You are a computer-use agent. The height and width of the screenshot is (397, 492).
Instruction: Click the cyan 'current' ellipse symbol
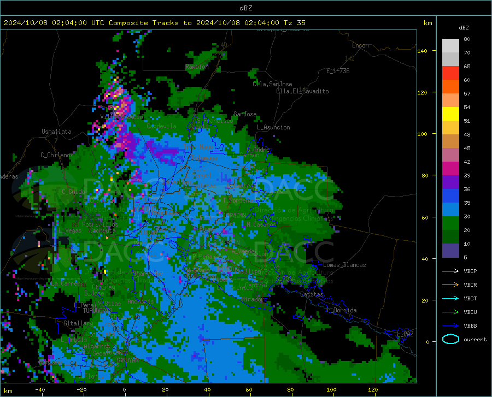click(x=450, y=339)
